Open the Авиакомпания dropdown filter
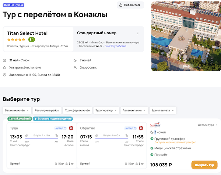This screenshot has height=175, width=221. tap(134, 110)
